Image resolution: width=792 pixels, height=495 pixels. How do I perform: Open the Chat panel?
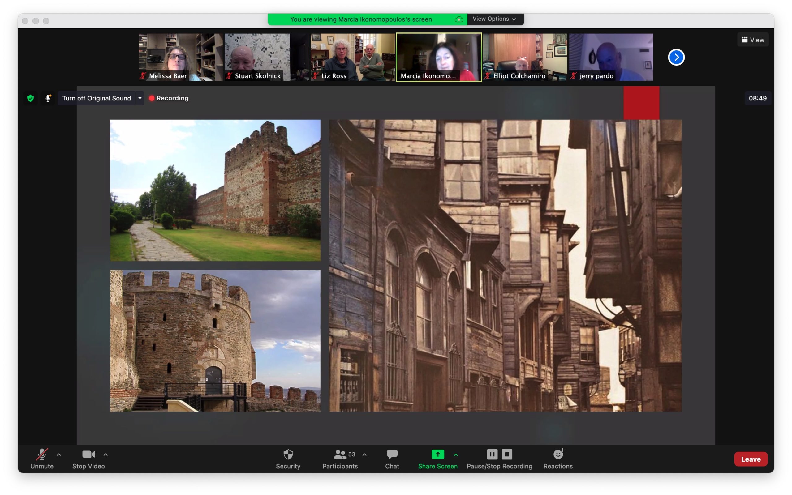(392, 458)
